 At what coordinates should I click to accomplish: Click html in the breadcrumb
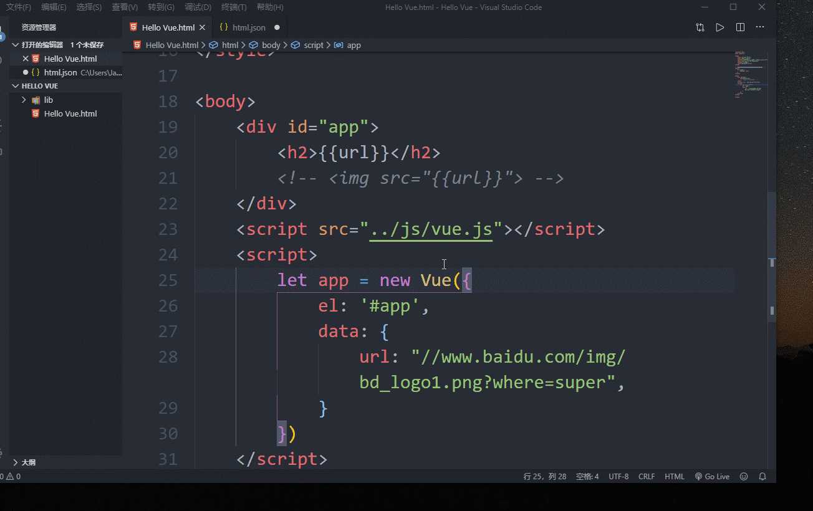pos(230,45)
